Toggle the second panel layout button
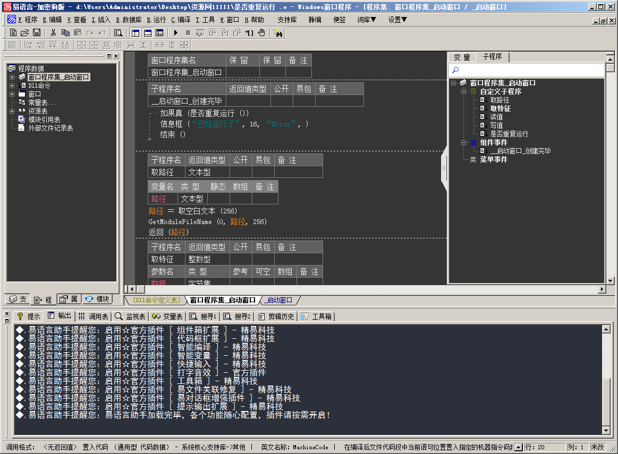618x454 pixels. pyautogui.click(x=148, y=33)
